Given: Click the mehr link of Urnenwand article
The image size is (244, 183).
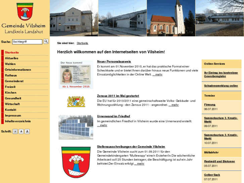Looking at the screenshot, I should [x=102, y=125].
